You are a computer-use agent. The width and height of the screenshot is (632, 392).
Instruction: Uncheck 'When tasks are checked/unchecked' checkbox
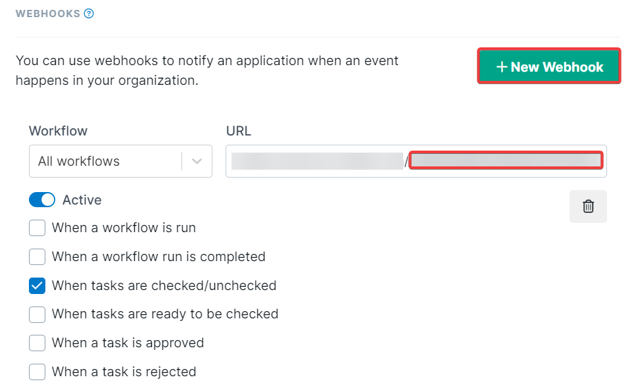point(37,285)
